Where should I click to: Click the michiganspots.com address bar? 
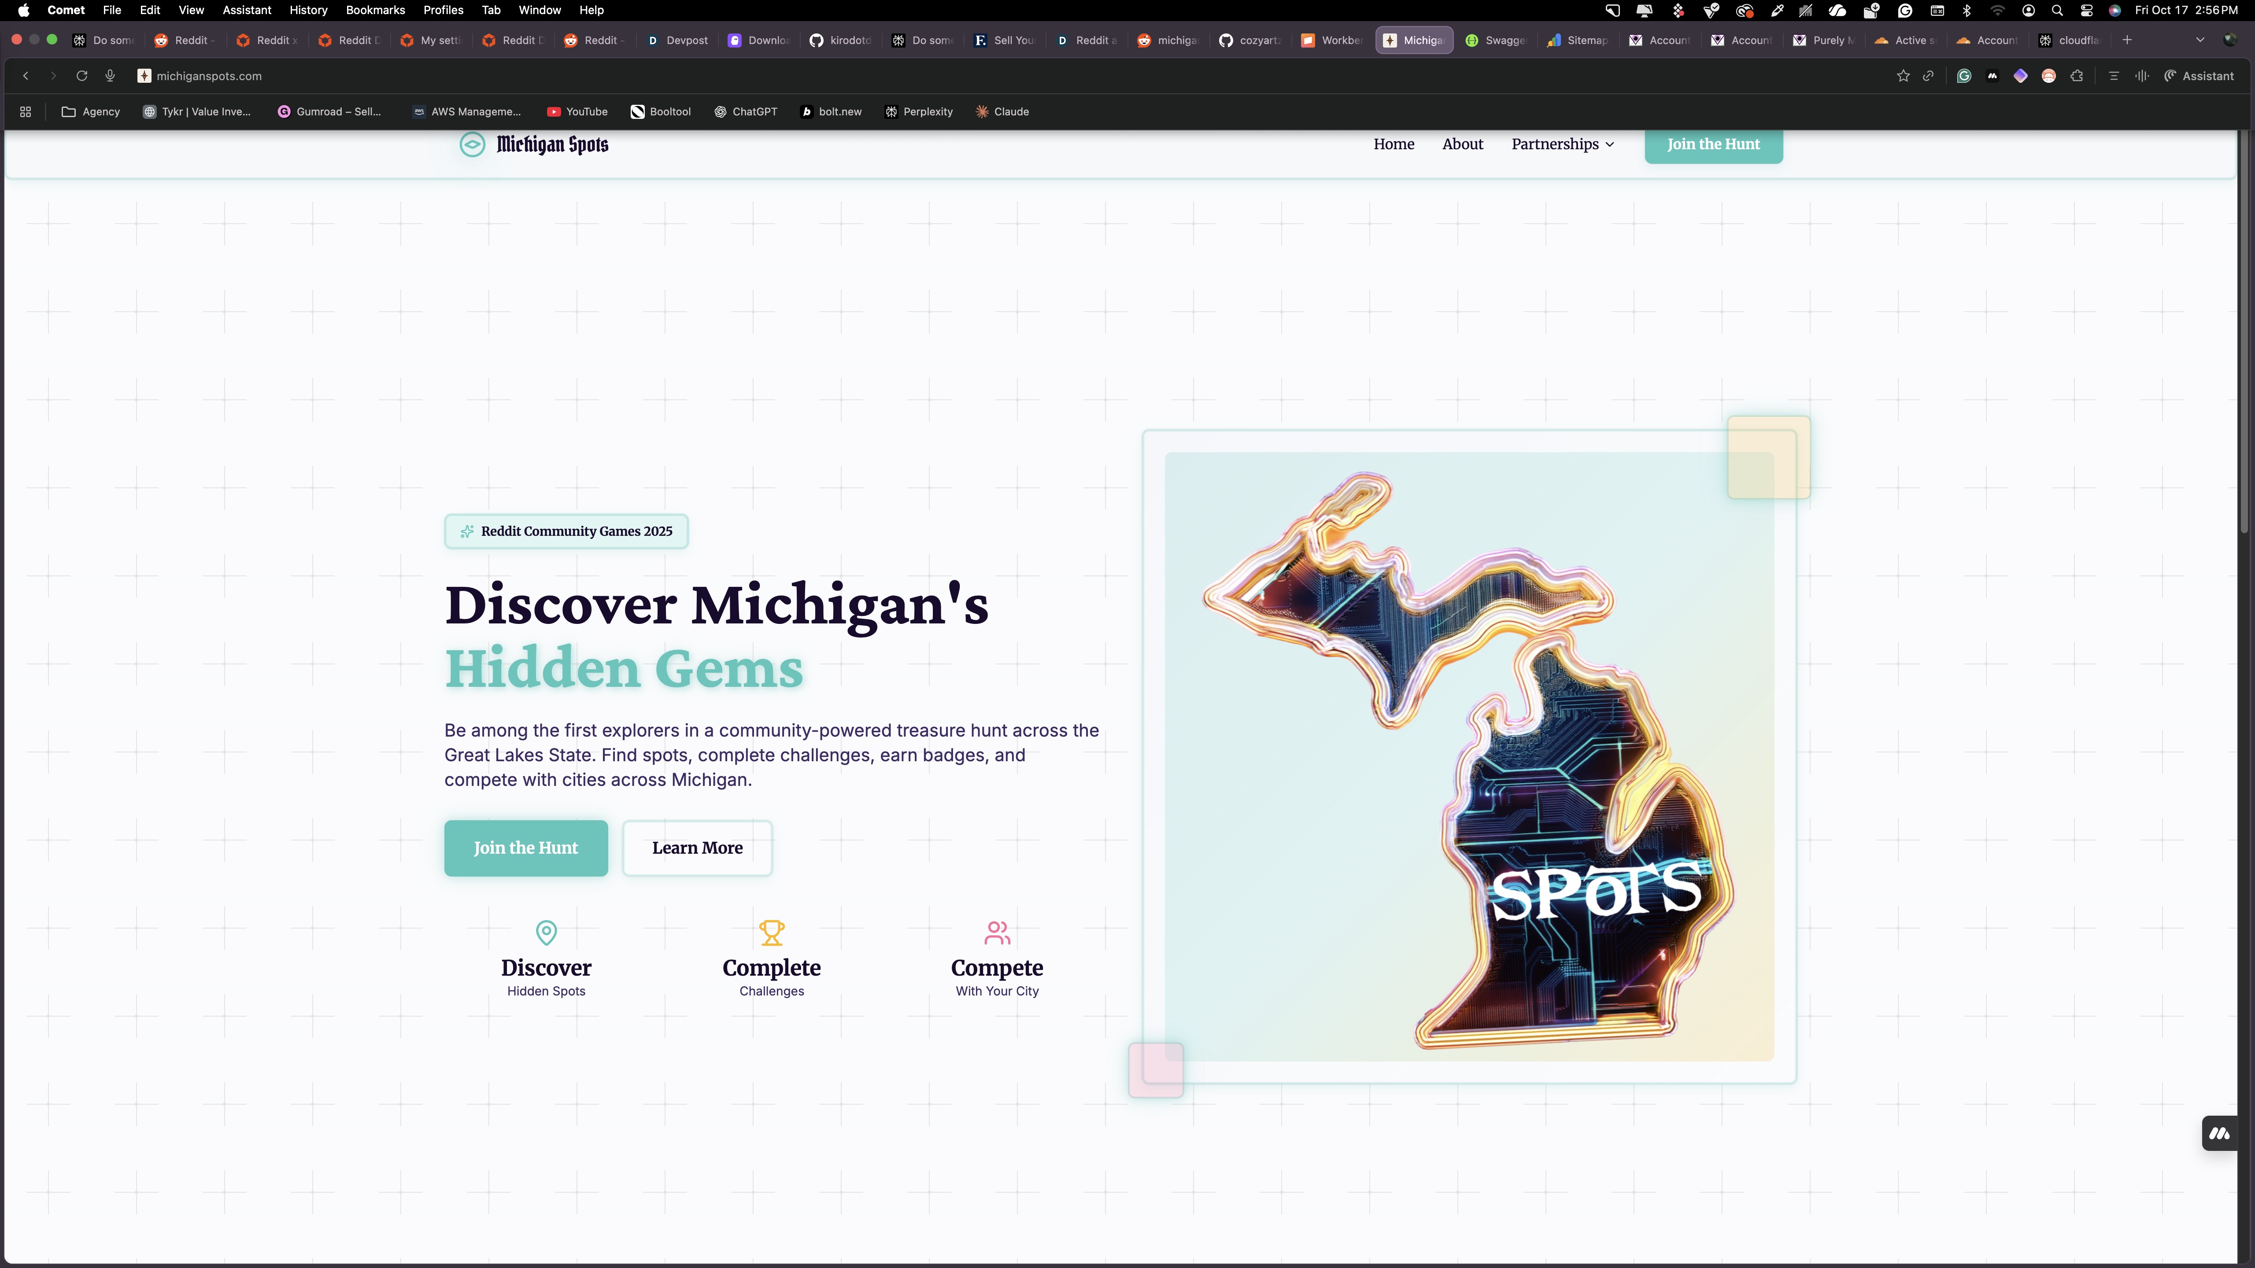[208, 76]
